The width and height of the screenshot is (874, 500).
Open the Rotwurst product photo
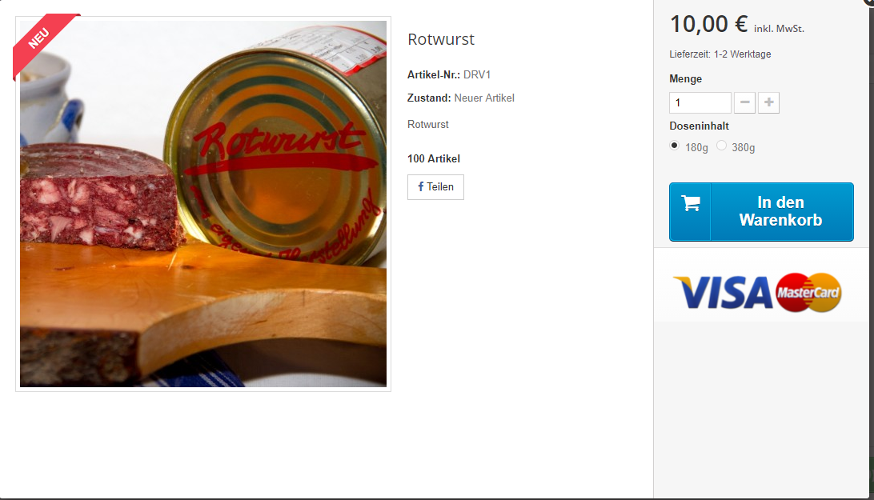pyautogui.click(x=203, y=204)
